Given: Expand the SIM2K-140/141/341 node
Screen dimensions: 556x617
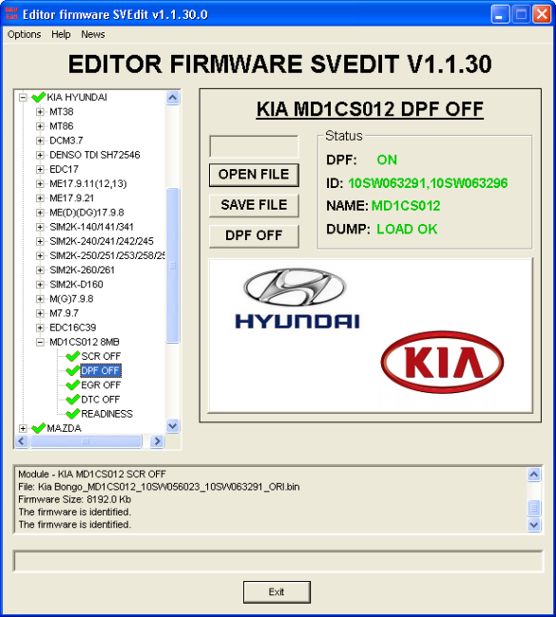Looking at the screenshot, I should (40, 227).
